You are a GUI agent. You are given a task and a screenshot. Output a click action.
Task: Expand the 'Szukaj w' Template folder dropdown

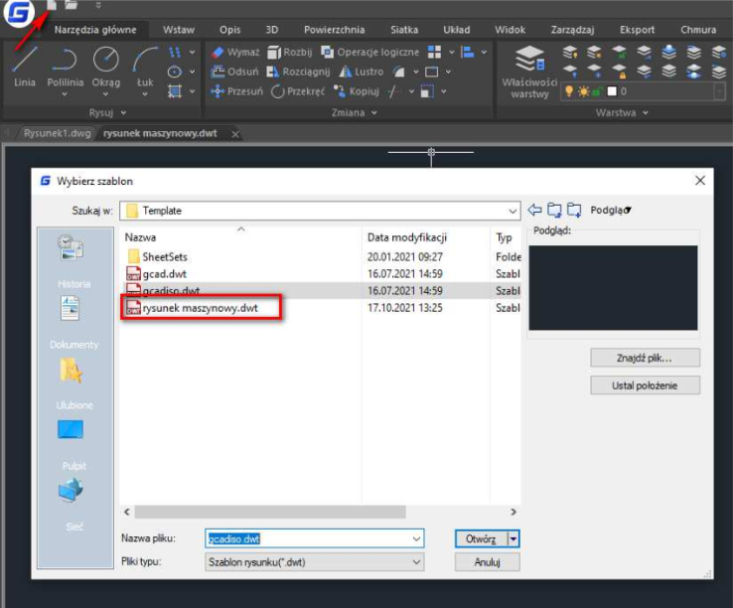click(513, 211)
